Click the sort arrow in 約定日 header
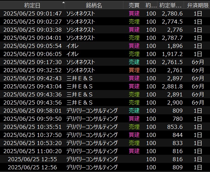 pyautogui.click(x=63, y=2)
